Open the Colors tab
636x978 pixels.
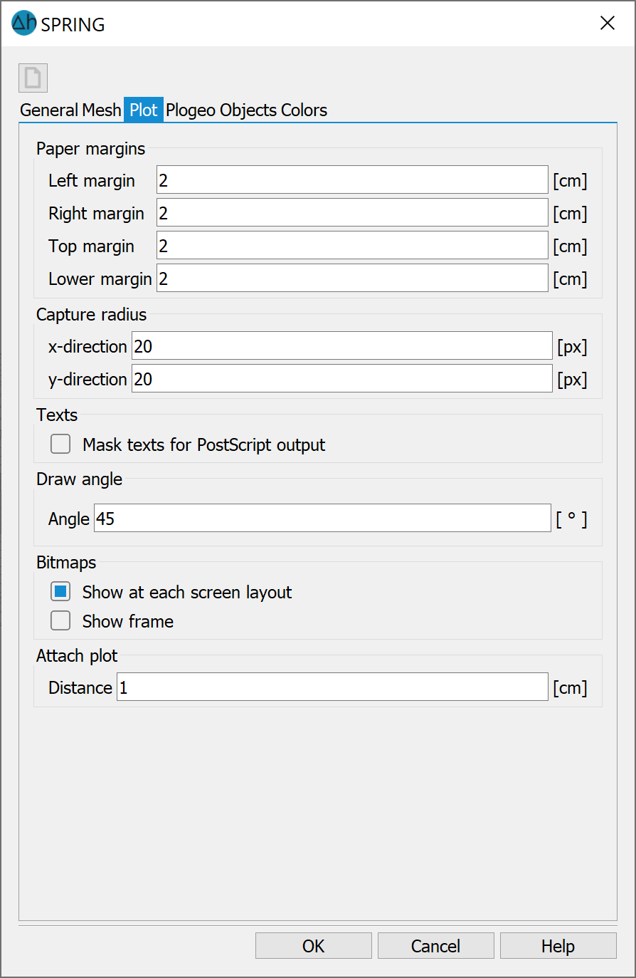click(x=304, y=110)
